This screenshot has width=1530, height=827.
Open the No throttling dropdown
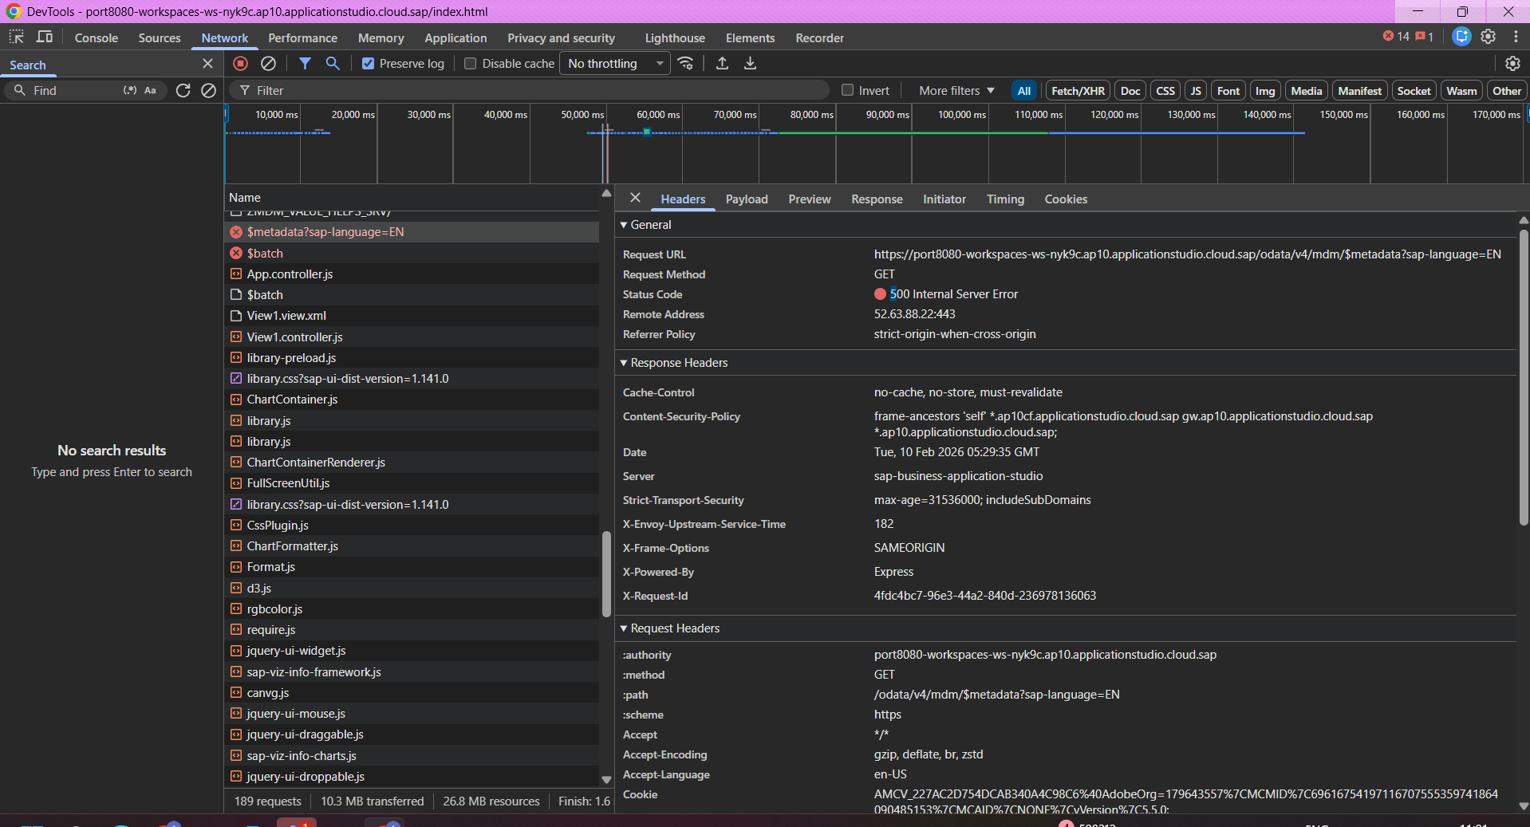coord(615,64)
